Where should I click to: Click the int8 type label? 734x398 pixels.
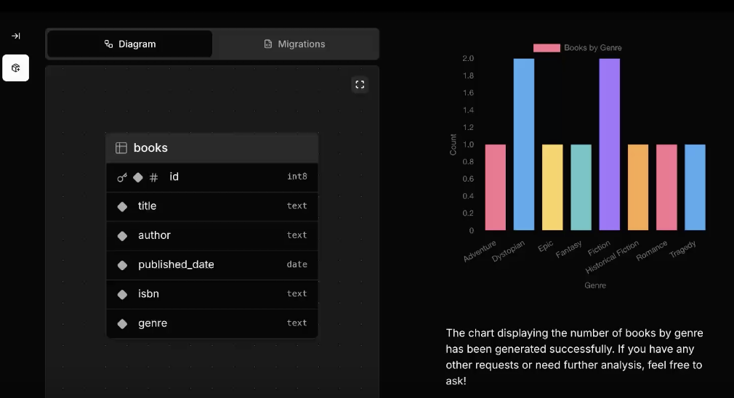[x=297, y=176]
